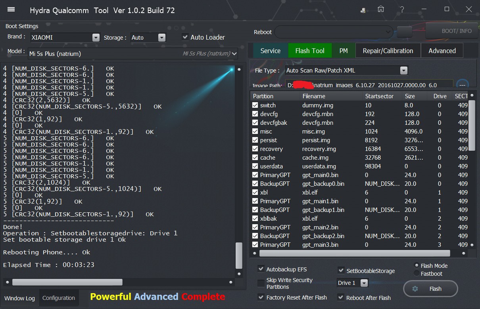
Task: Open the Repair/Calibration tab
Action: (388, 51)
